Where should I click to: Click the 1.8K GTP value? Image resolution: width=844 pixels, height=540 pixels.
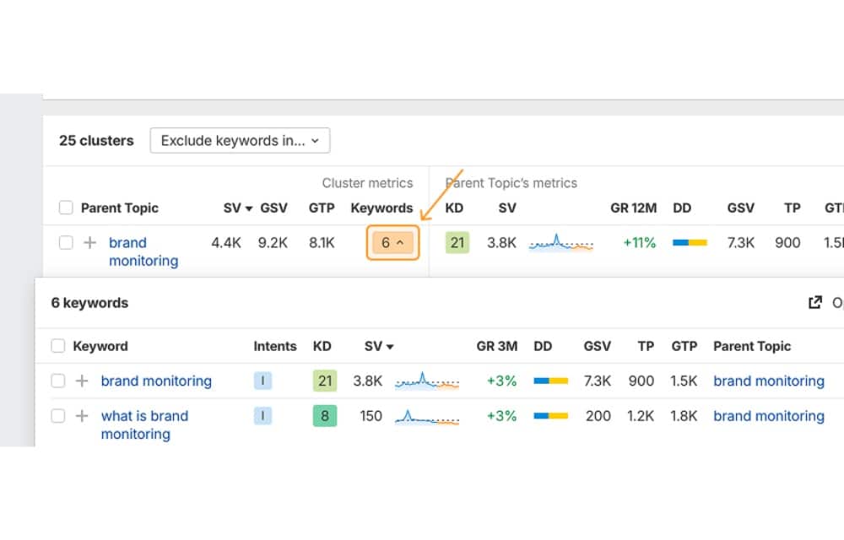click(x=684, y=416)
